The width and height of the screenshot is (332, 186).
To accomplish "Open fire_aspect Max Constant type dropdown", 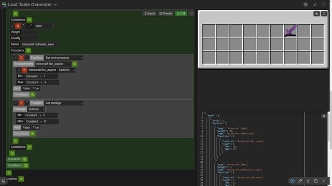I will [34, 82].
